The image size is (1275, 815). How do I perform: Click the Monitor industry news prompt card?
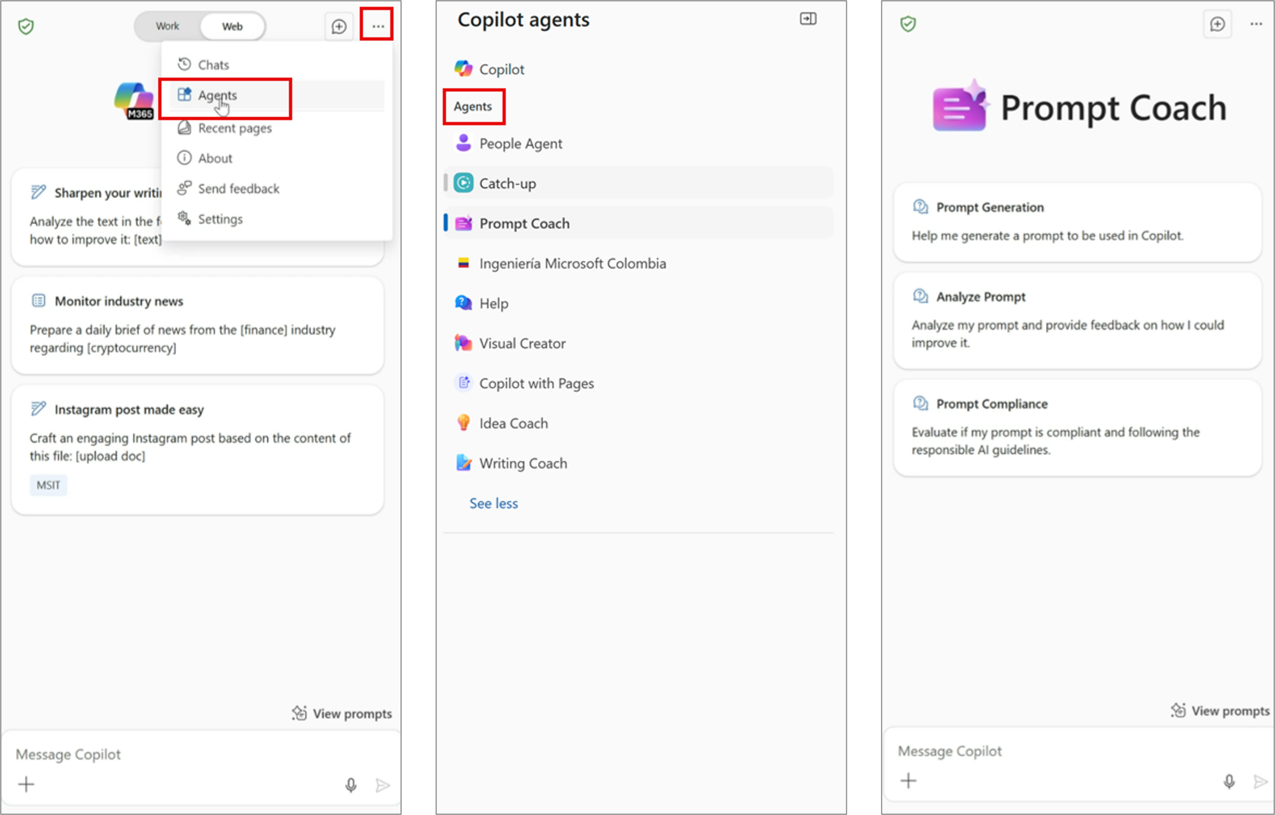[198, 325]
